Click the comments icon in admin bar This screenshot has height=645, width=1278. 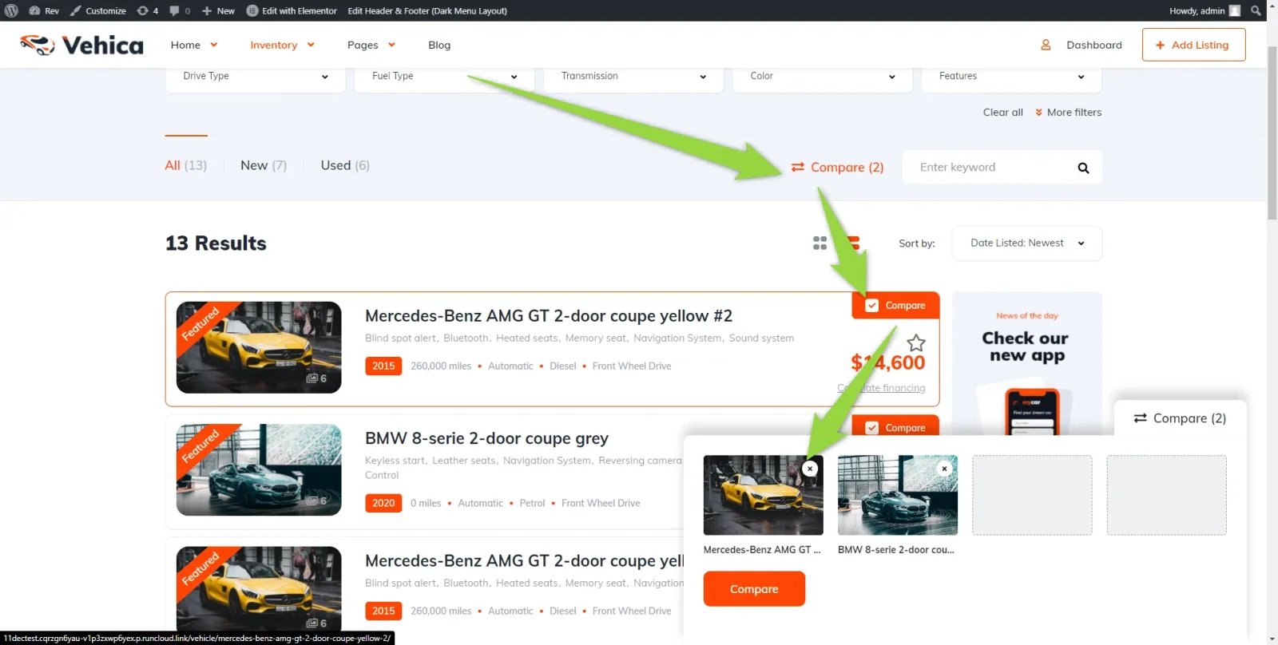tap(179, 10)
